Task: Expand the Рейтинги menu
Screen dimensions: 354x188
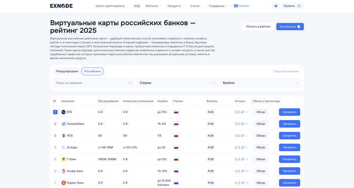Action: [153, 6]
